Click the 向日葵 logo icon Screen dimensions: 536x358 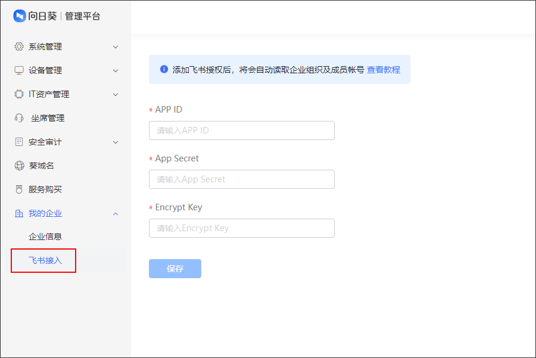point(19,16)
